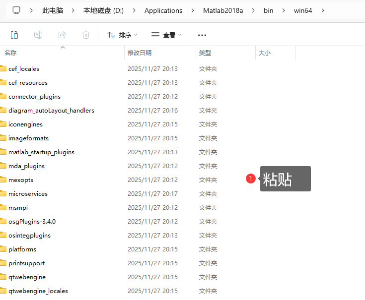
Task: Click the mda_plugins folder name
Action: click(26, 166)
